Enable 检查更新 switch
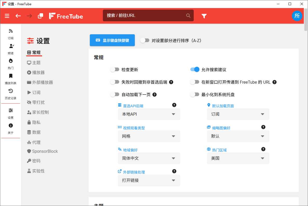 click(115, 70)
